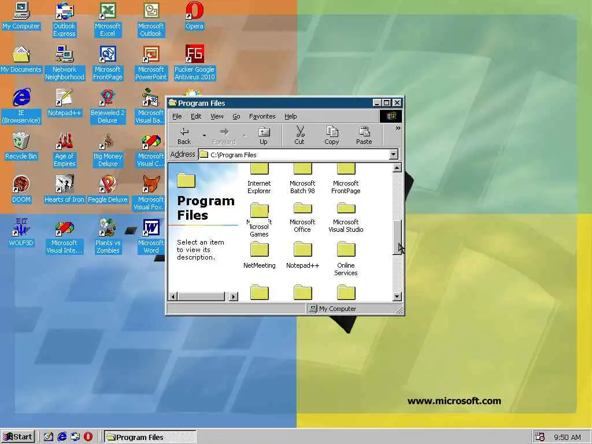Expand the Address bar dropdown

393,154
